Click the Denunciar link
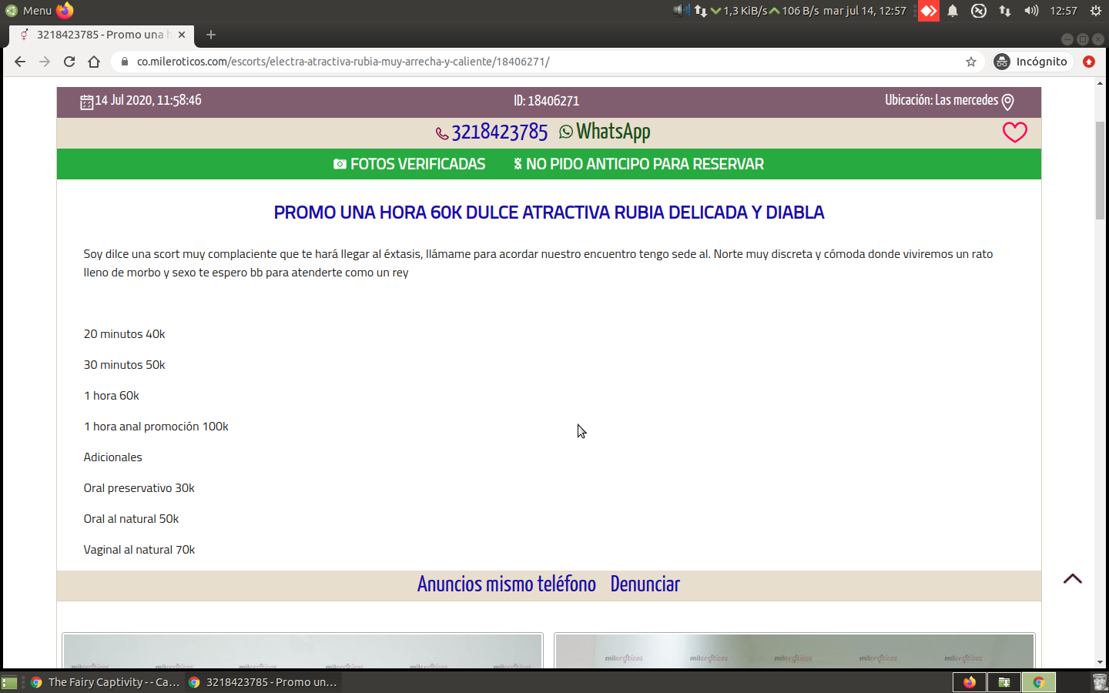 (645, 584)
